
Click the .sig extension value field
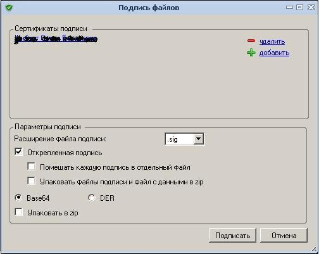[x=179, y=139]
